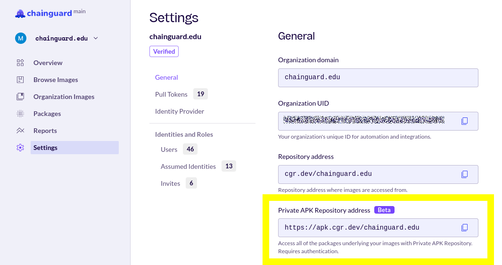Click the Chainguard logo icon
The height and width of the screenshot is (265, 502).
pyautogui.click(x=20, y=14)
